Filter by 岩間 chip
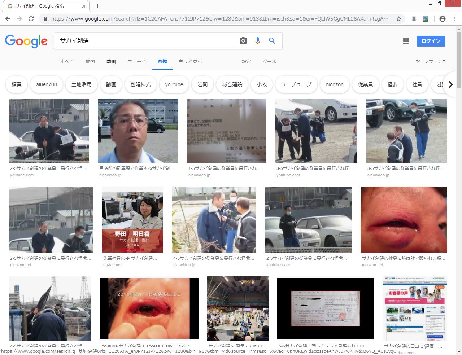 tap(203, 84)
